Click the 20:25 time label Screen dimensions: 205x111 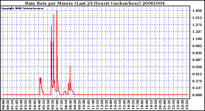(160, 105)
